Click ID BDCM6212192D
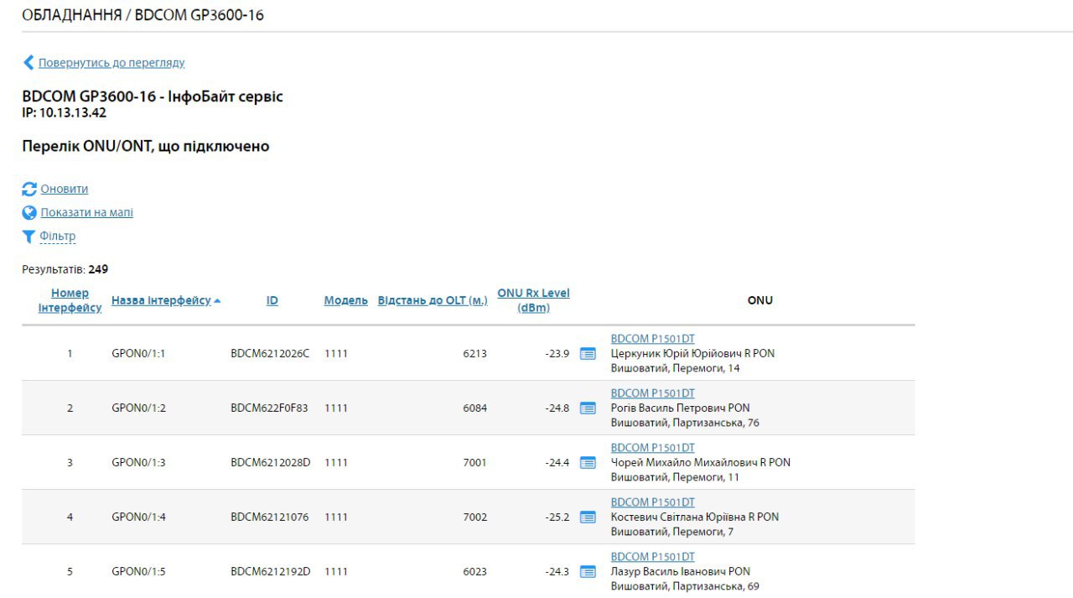Viewport: 1073px width, 598px height. click(x=271, y=572)
